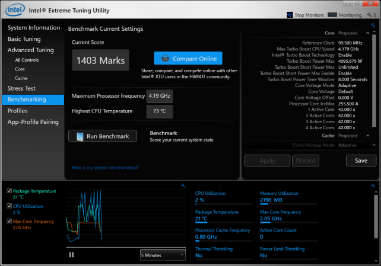
Task: Open settings wrench in title toolbar
Action: (x=369, y=15)
